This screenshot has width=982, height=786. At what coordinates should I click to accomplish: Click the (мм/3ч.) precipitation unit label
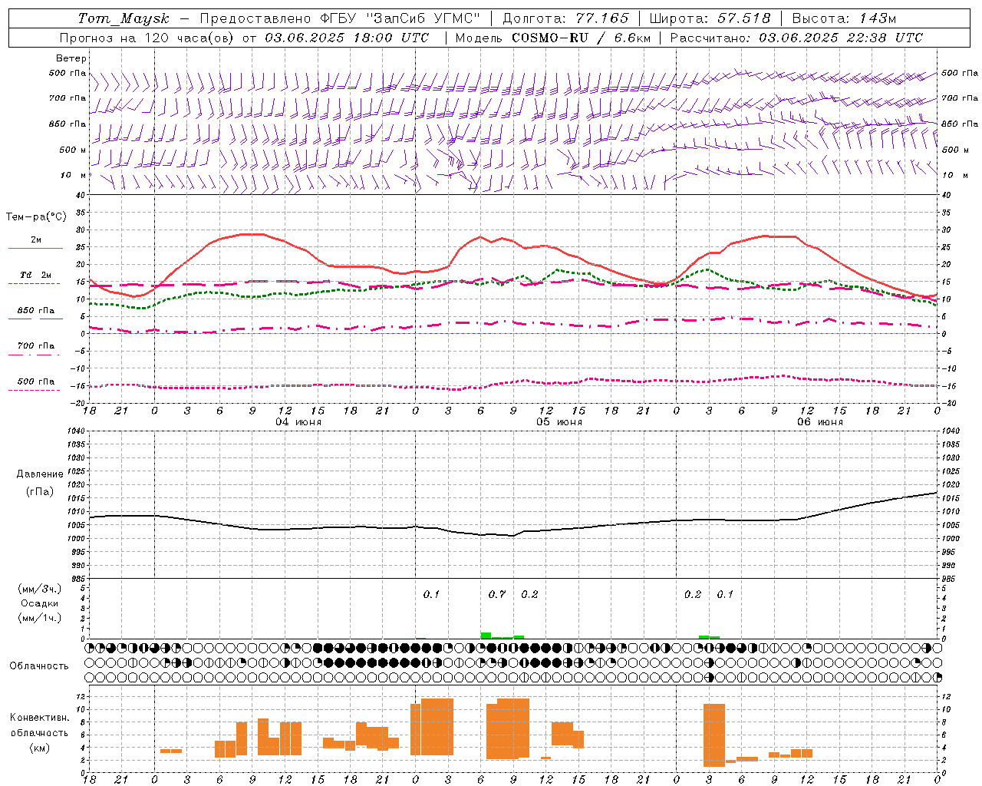[x=40, y=589]
